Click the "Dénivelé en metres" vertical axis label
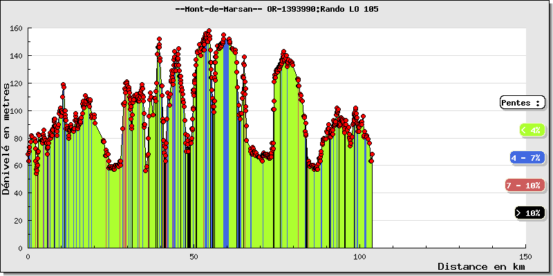Image resolution: width=553 pixels, height=276 pixels. [7, 138]
